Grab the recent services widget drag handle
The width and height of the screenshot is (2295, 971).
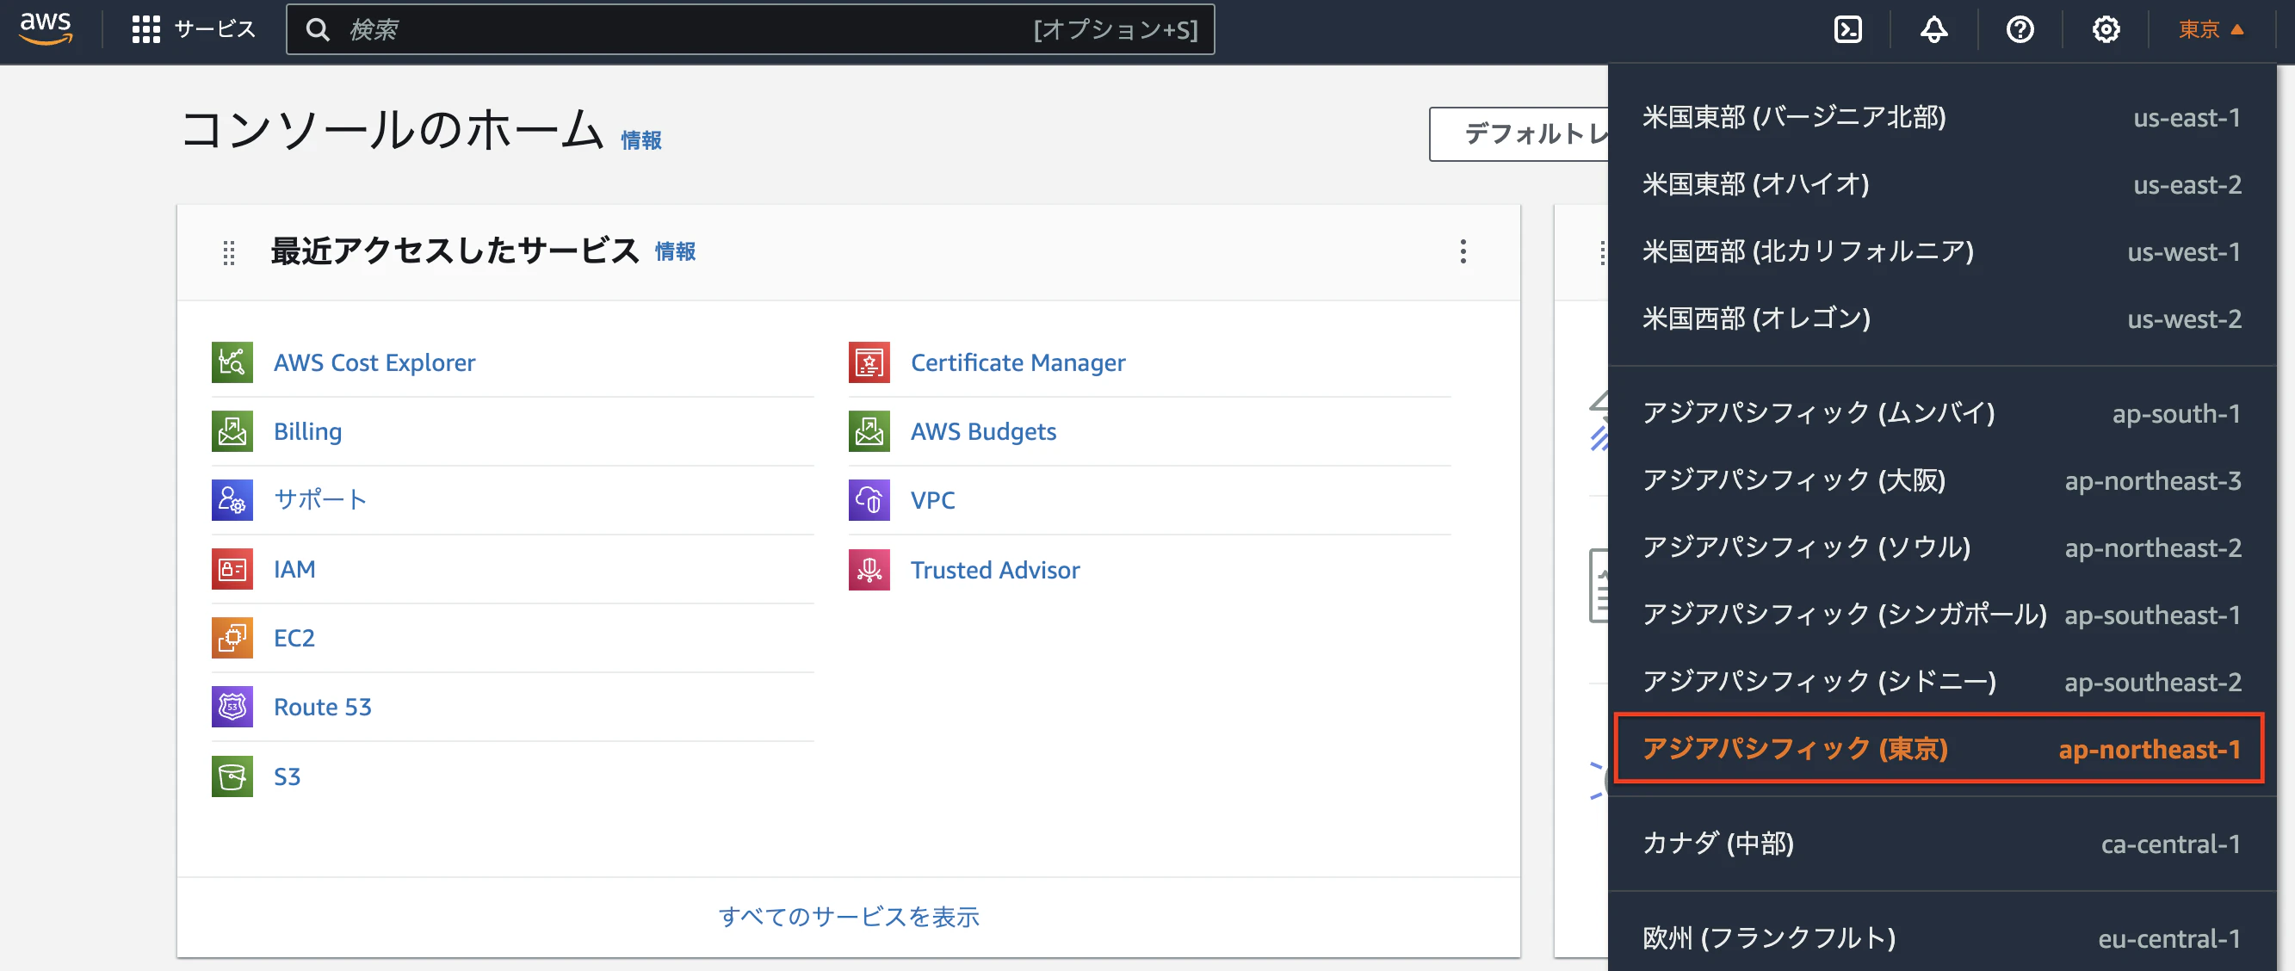coord(229,252)
